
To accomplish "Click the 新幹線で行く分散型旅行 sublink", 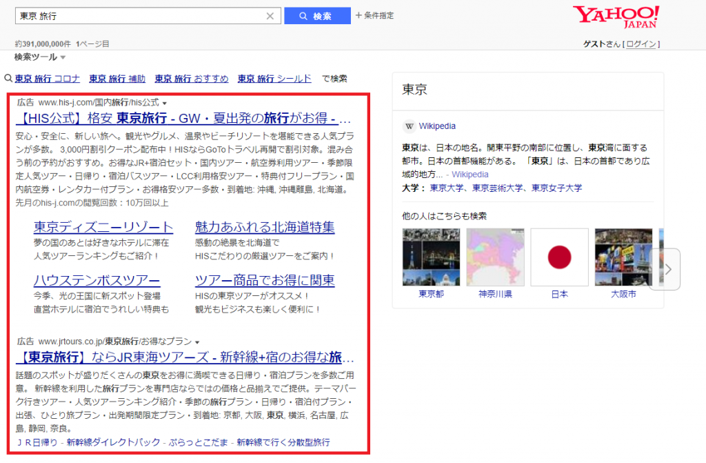I will click(283, 442).
